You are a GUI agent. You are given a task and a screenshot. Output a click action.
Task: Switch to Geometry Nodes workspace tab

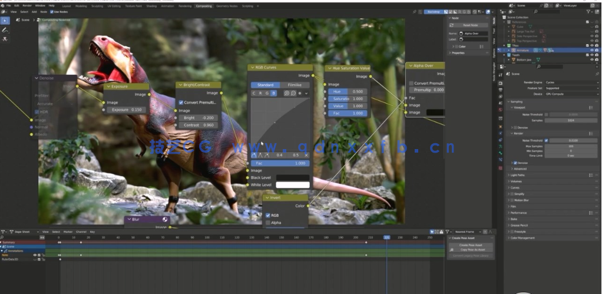pyautogui.click(x=227, y=6)
